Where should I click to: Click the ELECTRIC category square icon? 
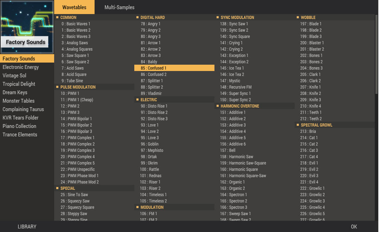[x=137, y=99]
